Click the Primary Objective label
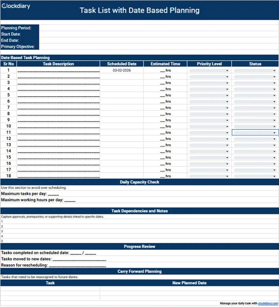 pos(18,46)
